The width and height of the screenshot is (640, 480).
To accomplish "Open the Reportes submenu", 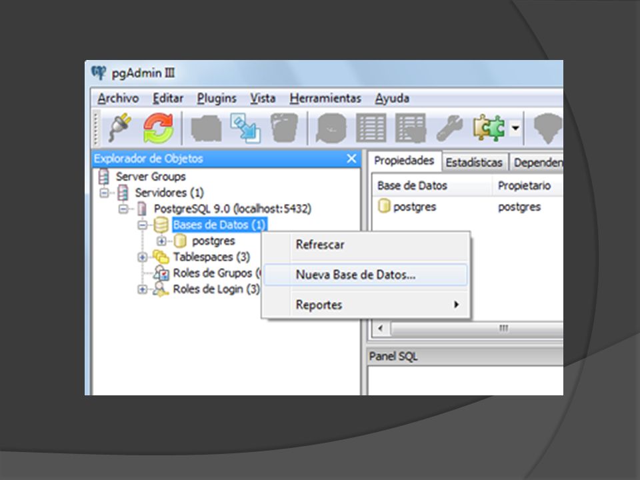I will click(365, 305).
